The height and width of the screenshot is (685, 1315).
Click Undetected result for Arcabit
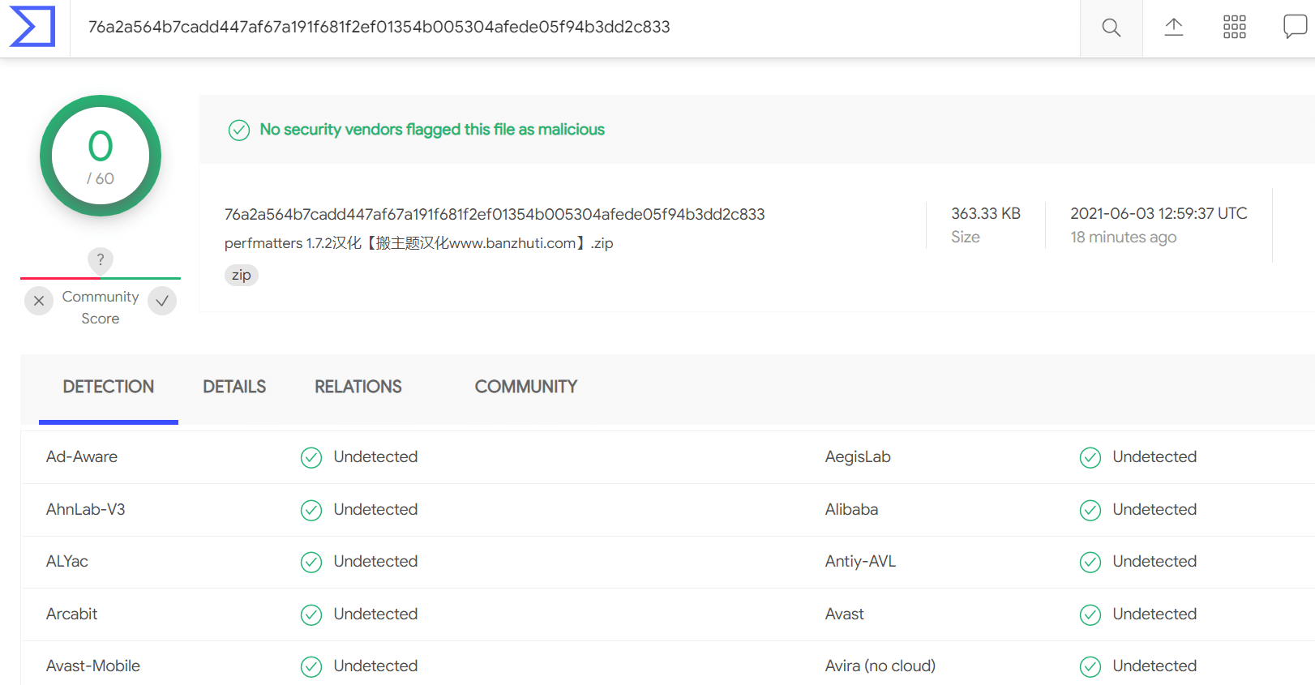[375, 614]
